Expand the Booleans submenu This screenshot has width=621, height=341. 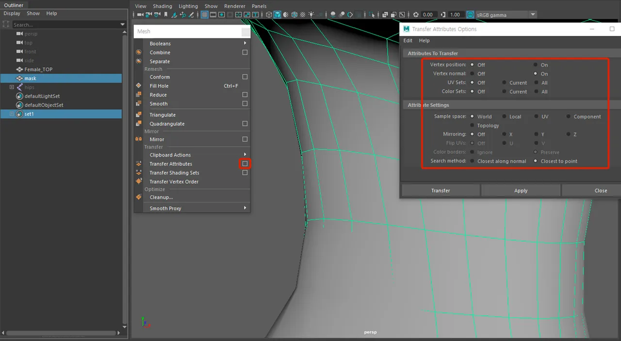[x=160, y=43]
